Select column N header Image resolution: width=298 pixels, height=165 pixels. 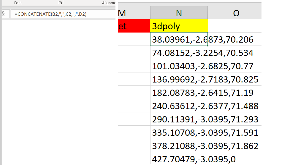tap(179, 13)
